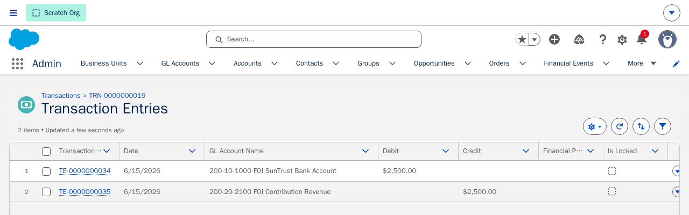Open the More navigation menu
Viewport: 689px width, 215px height.
tap(642, 63)
